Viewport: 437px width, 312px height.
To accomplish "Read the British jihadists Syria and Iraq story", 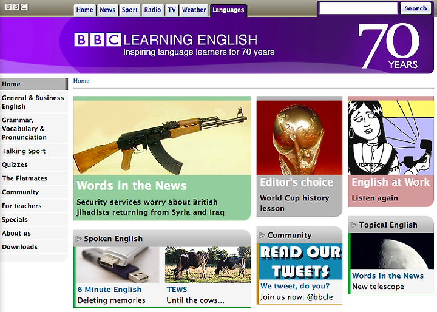I will 151,207.
